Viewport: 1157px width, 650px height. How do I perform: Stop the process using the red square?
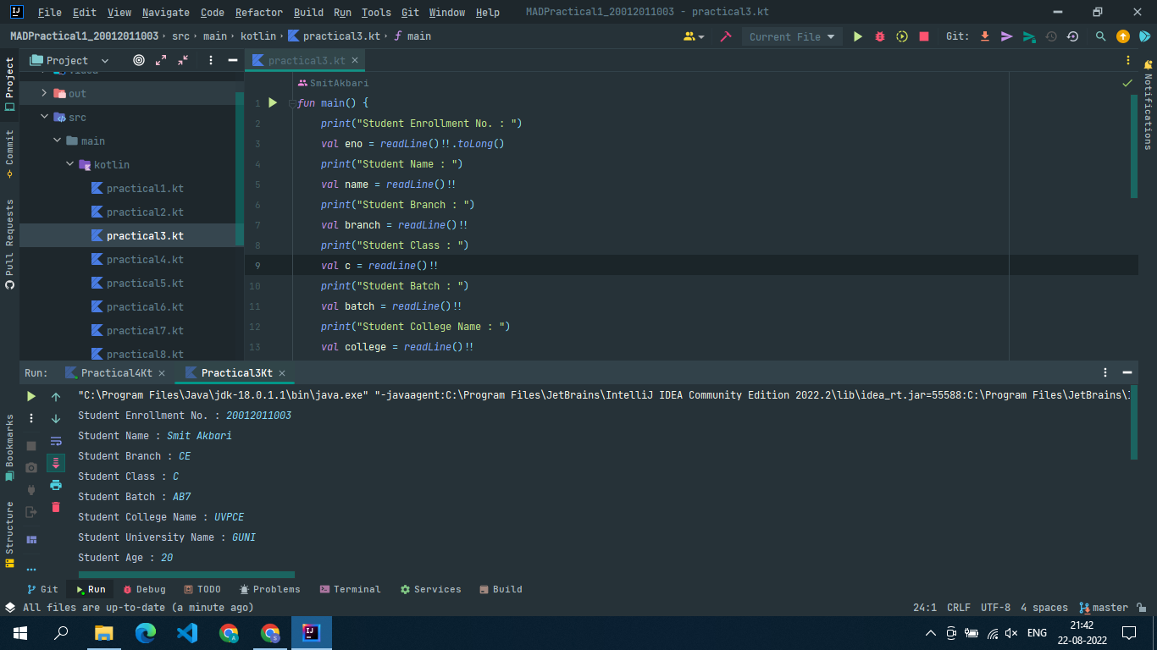pyautogui.click(x=924, y=36)
